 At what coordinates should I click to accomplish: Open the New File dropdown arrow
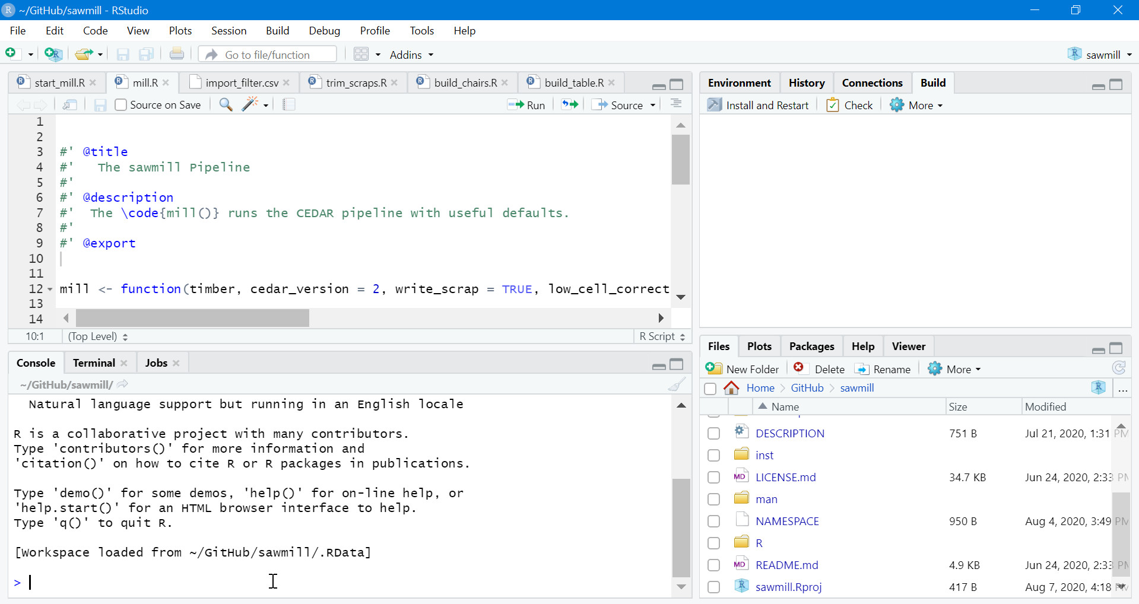(x=31, y=55)
